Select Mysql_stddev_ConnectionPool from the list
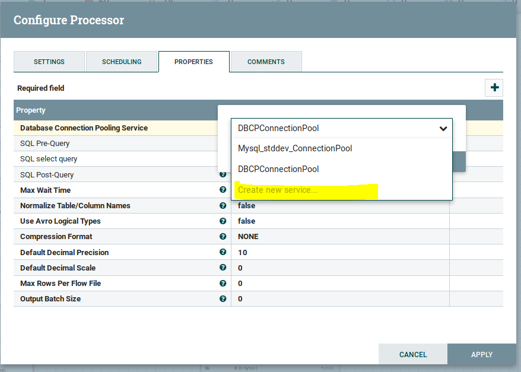Screen dimensions: 521x372 pos(295,148)
